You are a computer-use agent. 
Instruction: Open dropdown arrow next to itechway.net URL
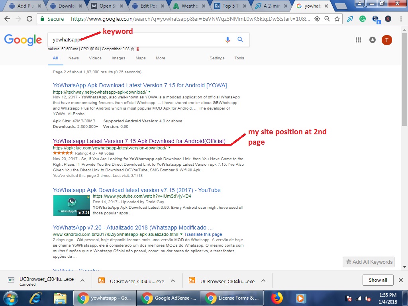point(149,92)
